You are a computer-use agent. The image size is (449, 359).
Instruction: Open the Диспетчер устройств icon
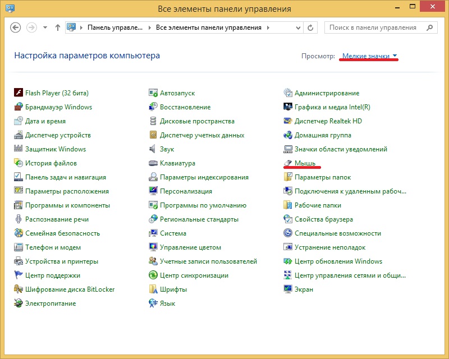[x=19, y=135]
